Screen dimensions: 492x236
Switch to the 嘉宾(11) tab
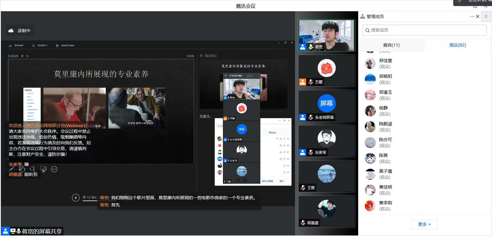(x=391, y=45)
